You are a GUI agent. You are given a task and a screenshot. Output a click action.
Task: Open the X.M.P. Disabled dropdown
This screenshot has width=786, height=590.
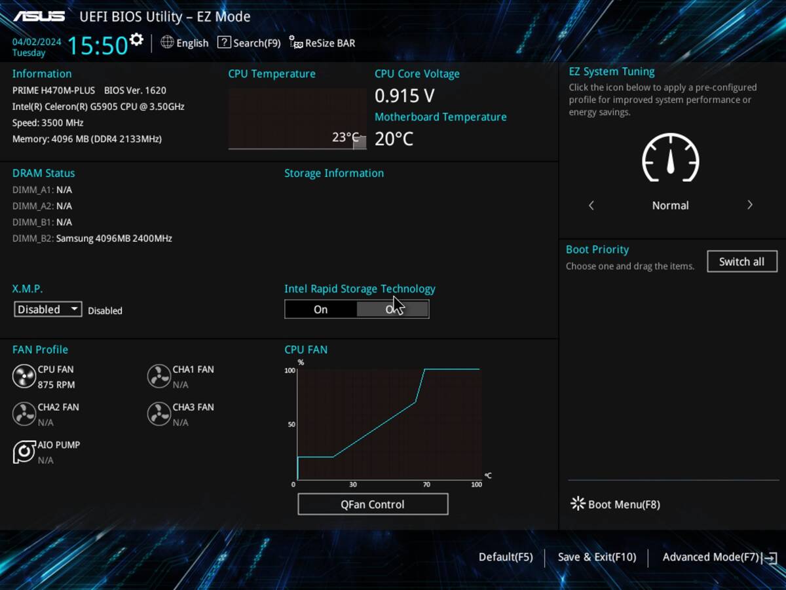tap(48, 310)
